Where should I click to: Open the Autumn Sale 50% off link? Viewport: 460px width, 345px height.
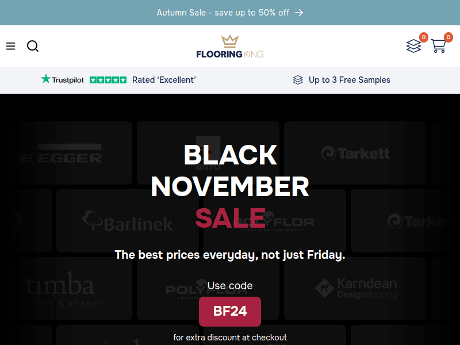(223, 13)
